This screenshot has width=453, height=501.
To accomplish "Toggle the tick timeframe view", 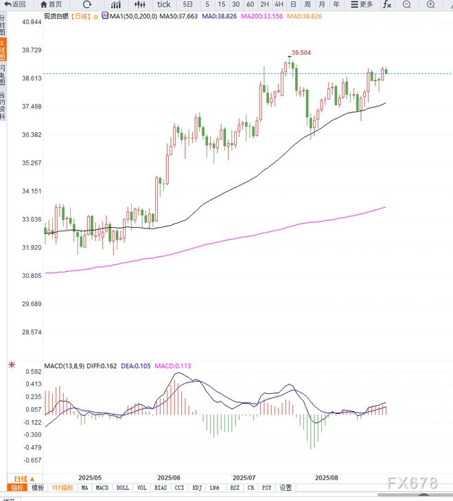I will (164, 4).
